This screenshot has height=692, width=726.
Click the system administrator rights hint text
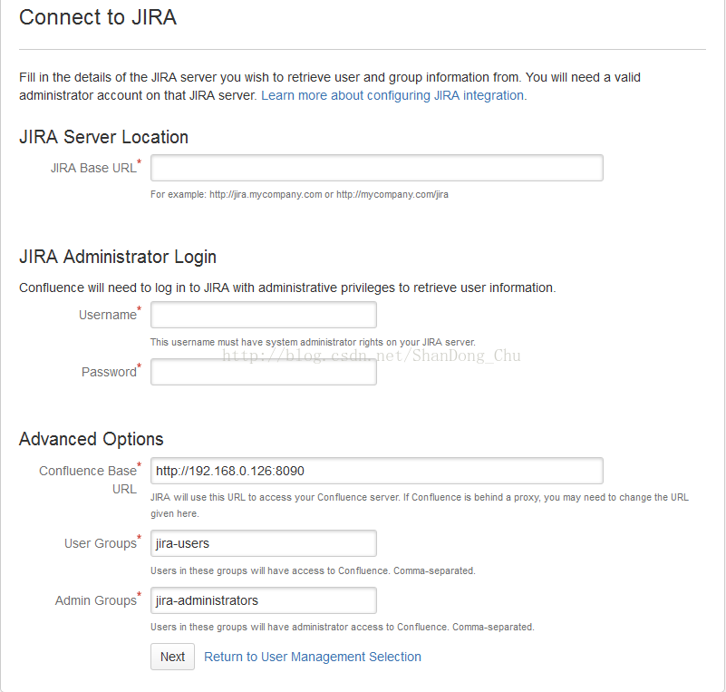pos(313,342)
